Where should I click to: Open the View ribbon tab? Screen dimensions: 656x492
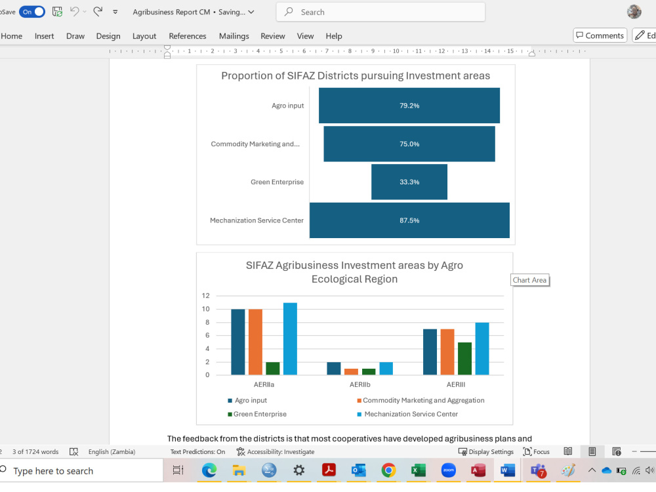coord(306,36)
